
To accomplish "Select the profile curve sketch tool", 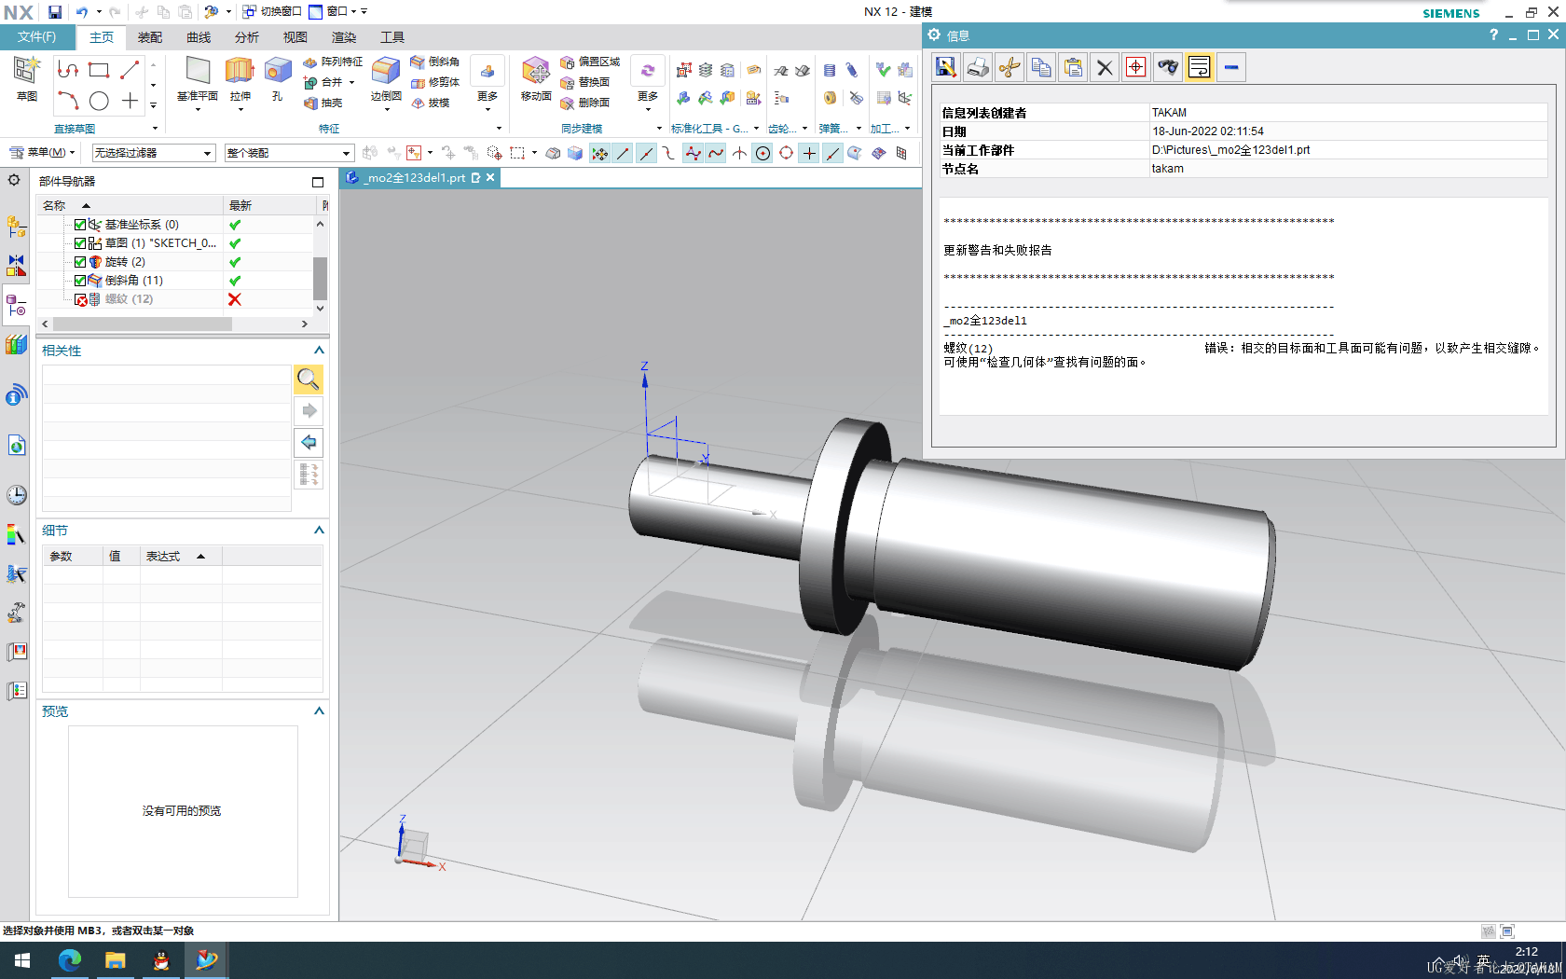I will [x=68, y=70].
